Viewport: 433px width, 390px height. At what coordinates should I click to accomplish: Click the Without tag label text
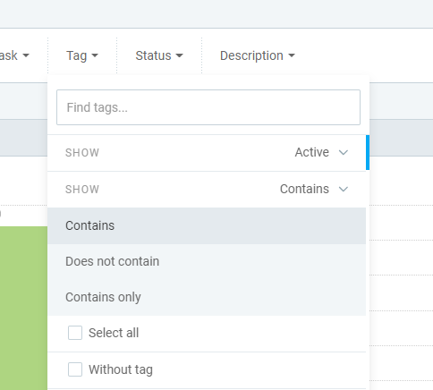tap(121, 369)
